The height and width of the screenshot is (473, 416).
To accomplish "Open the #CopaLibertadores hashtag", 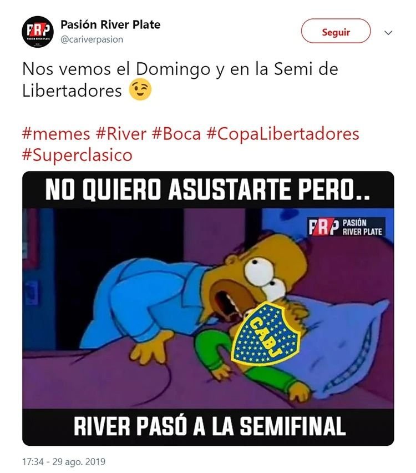I will (x=283, y=134).
